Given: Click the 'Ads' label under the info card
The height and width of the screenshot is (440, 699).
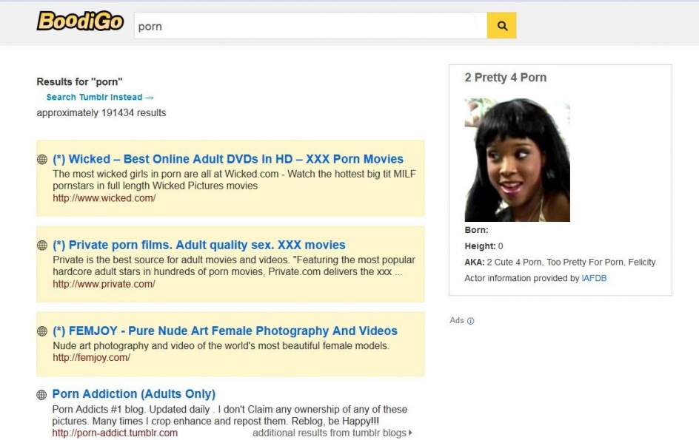Looking at the screenshot, I should point(457,320).
